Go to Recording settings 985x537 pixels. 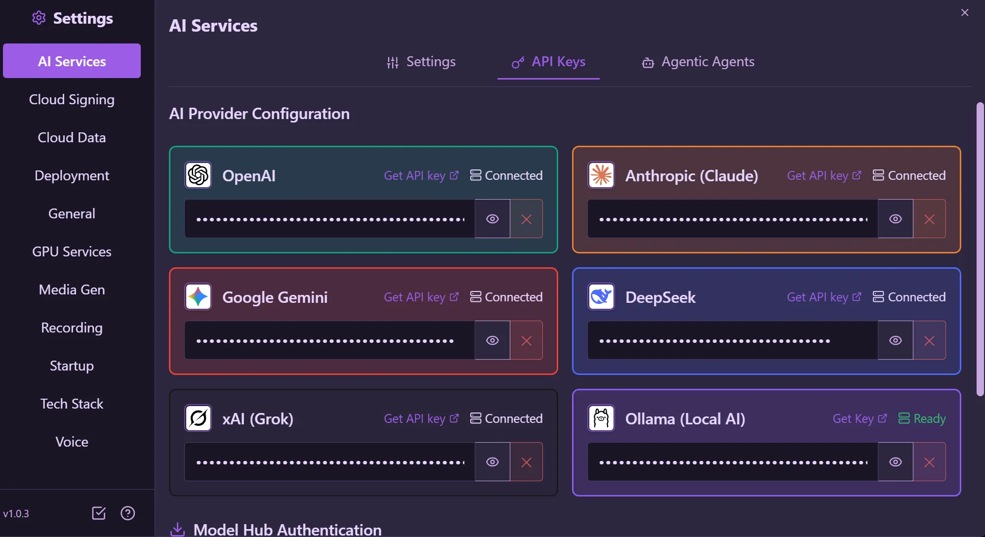[x=72, y=328]
